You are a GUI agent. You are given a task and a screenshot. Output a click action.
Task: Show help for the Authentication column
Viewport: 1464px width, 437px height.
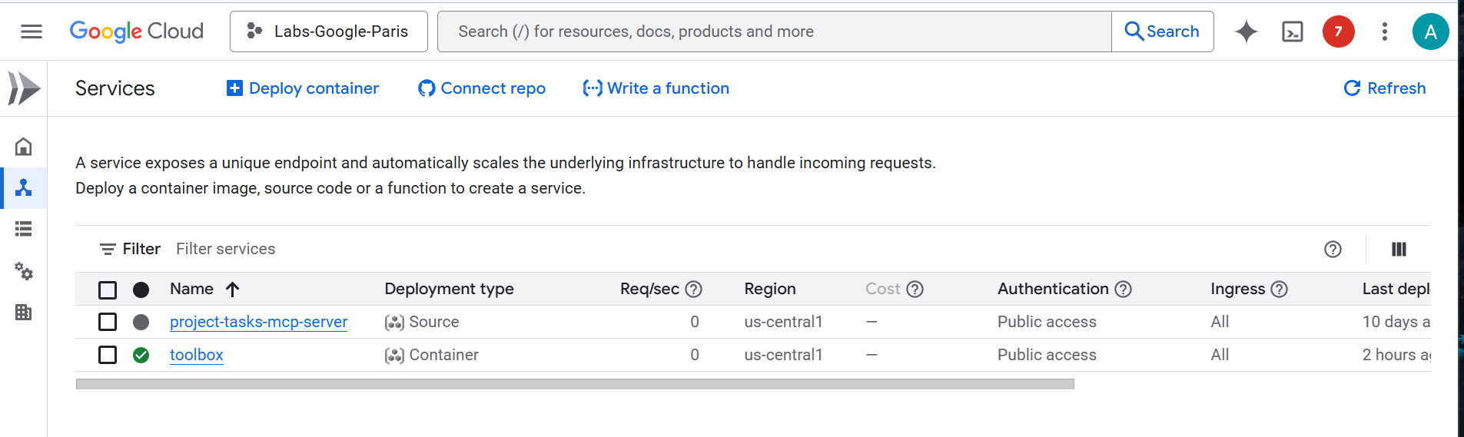[x=1124, y=290]
